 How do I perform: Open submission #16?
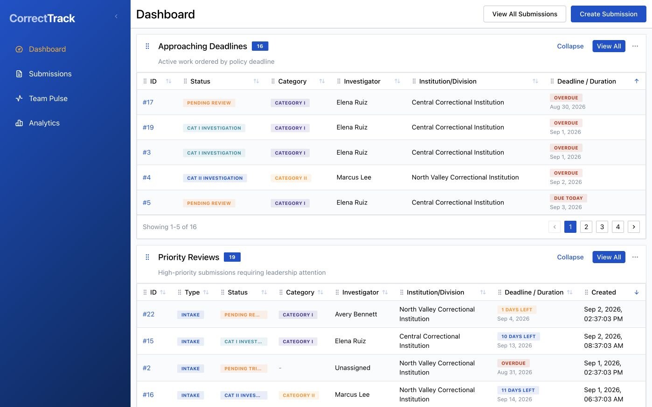coord(148,395)
